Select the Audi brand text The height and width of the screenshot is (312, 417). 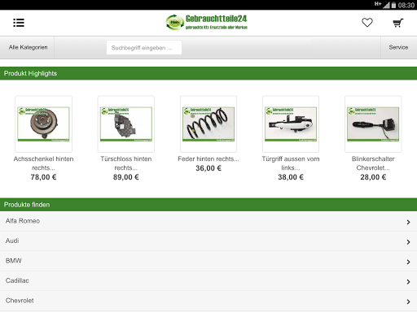click(12, 240)
